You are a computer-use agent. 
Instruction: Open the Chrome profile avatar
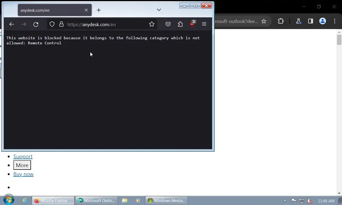coord(322,21)
